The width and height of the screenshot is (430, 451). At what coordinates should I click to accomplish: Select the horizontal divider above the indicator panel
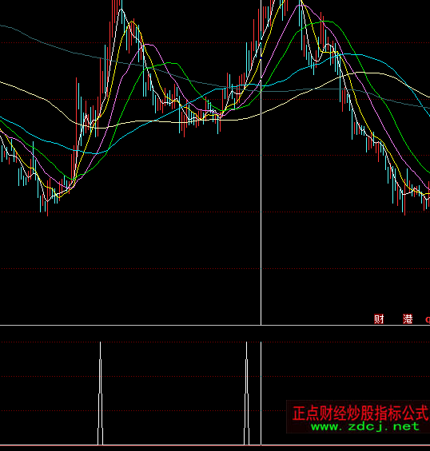(x=215, y=326)
